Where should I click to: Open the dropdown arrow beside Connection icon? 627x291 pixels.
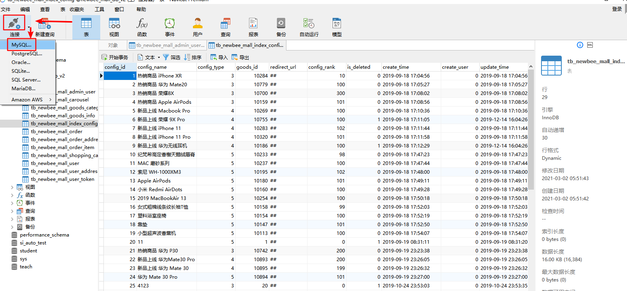29,27
